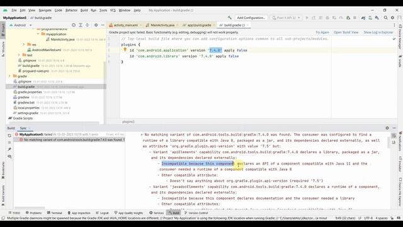
Task: Click the Make Project hammer icon
Action: pyautogui.click(x=229, y=18)
